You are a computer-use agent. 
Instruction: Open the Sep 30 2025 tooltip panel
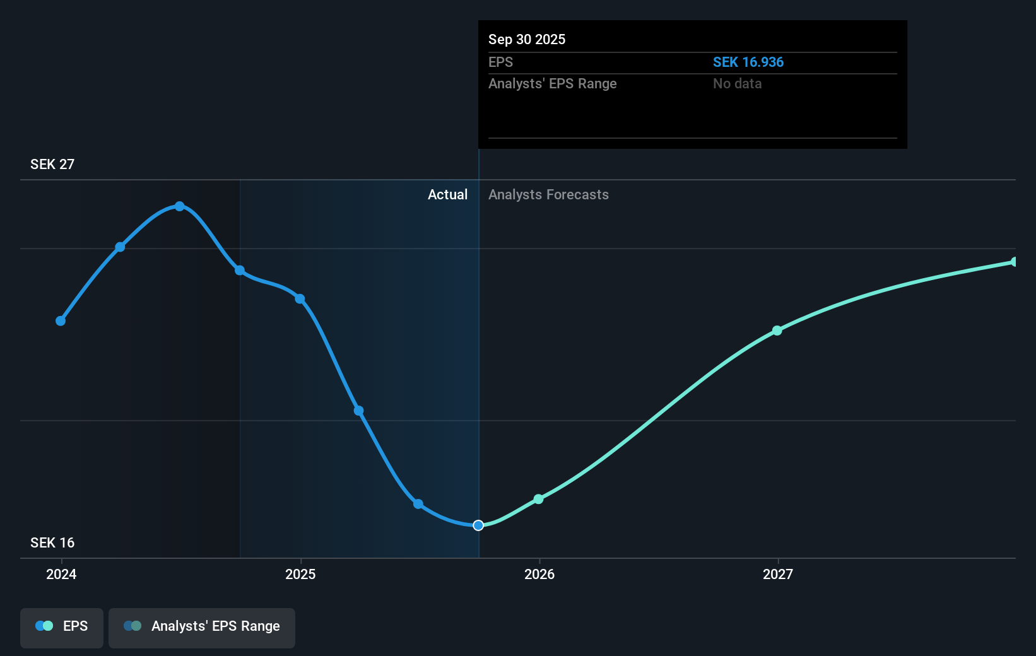click(692, 84)
